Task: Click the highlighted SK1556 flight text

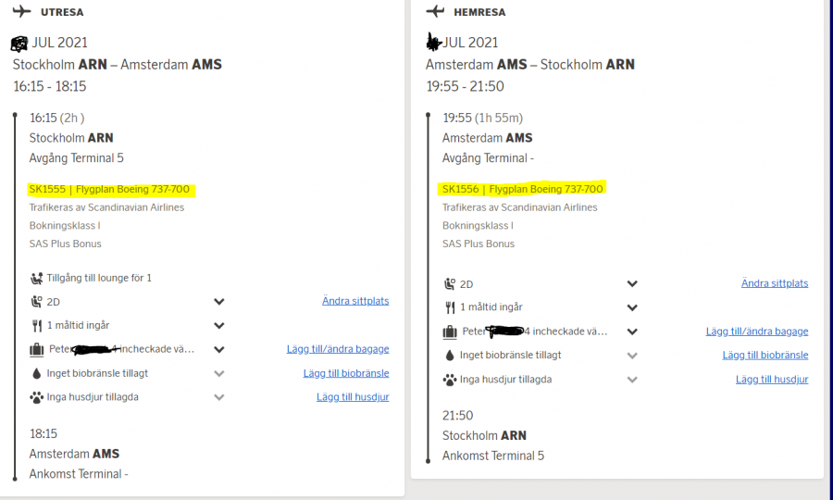Action: click(x=522, y=189)
